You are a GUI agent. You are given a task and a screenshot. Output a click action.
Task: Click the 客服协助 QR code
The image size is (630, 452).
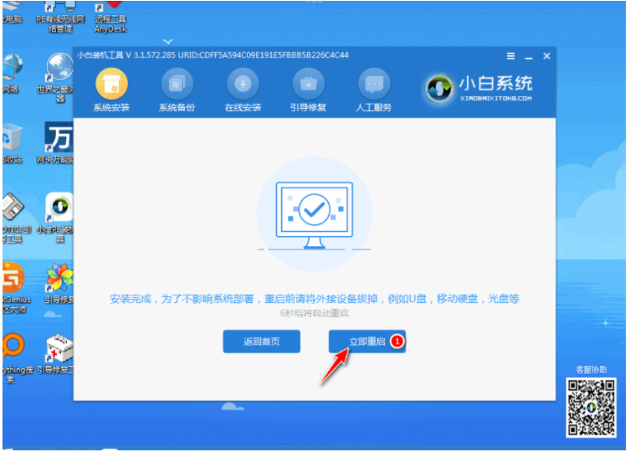[591, 408]
